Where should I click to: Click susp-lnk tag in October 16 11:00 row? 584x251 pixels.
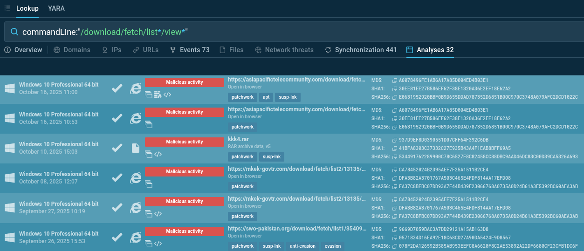click(x=288, y=97)
